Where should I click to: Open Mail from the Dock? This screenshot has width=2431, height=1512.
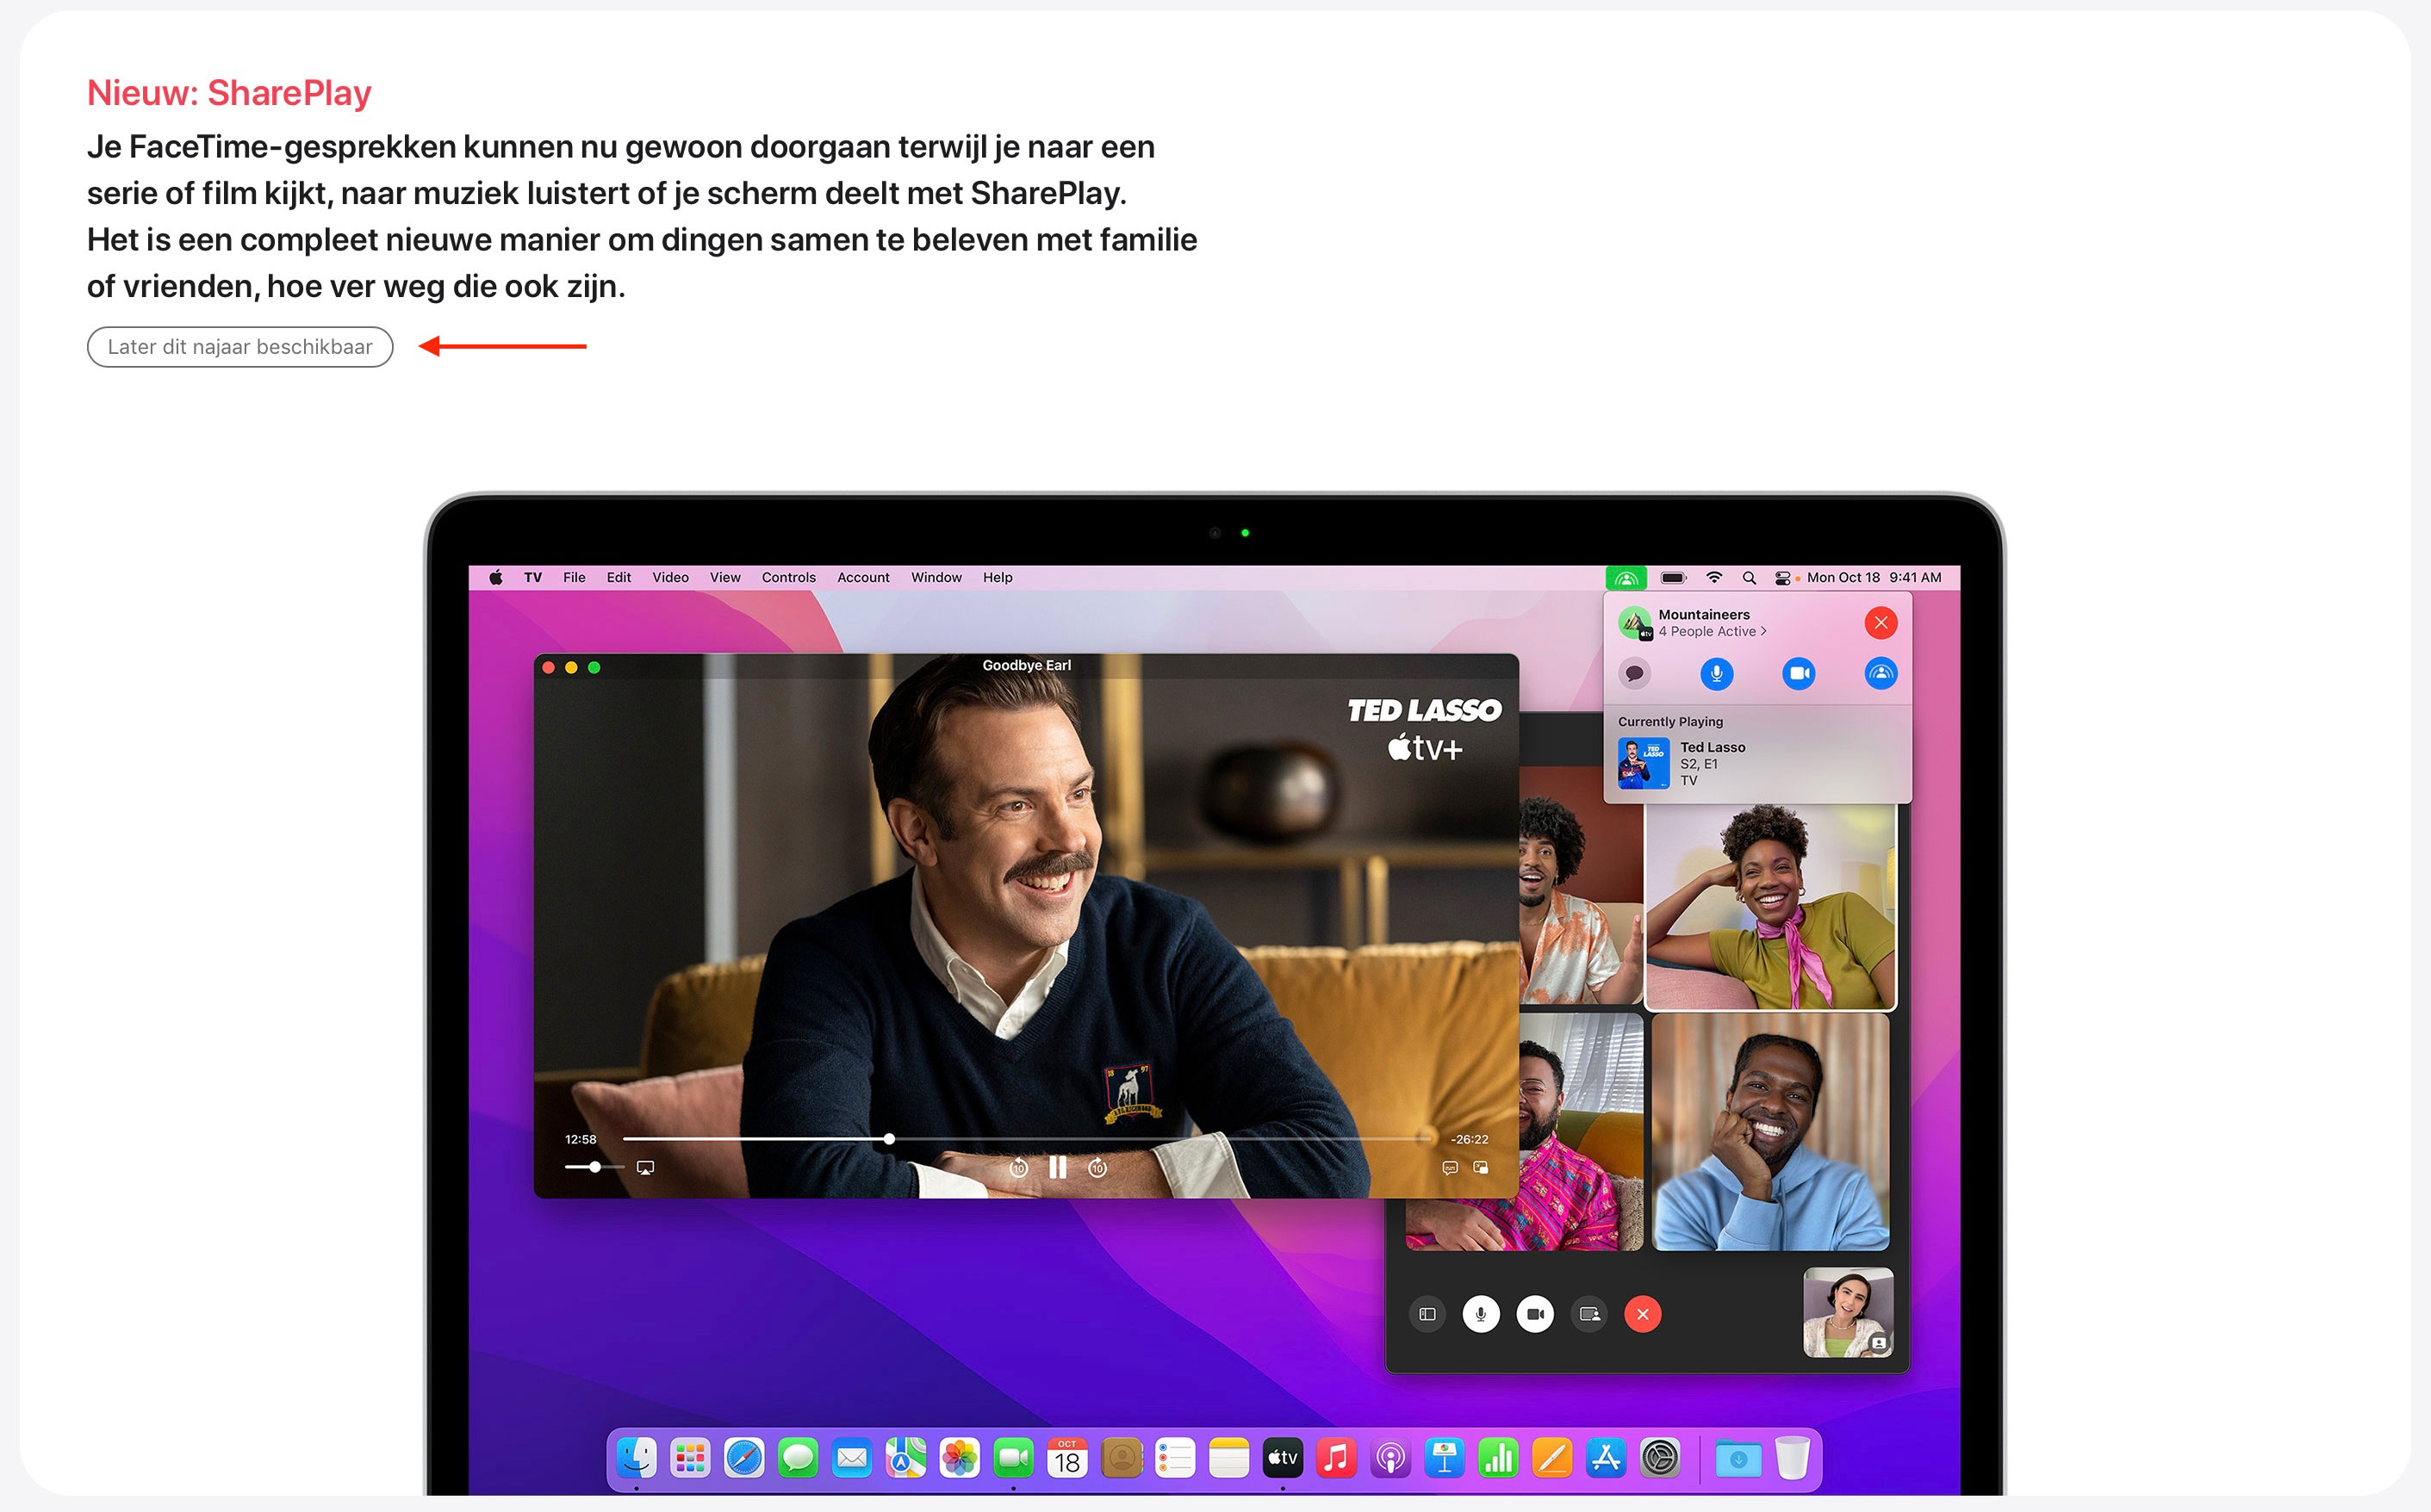(x=851, y=1458)
